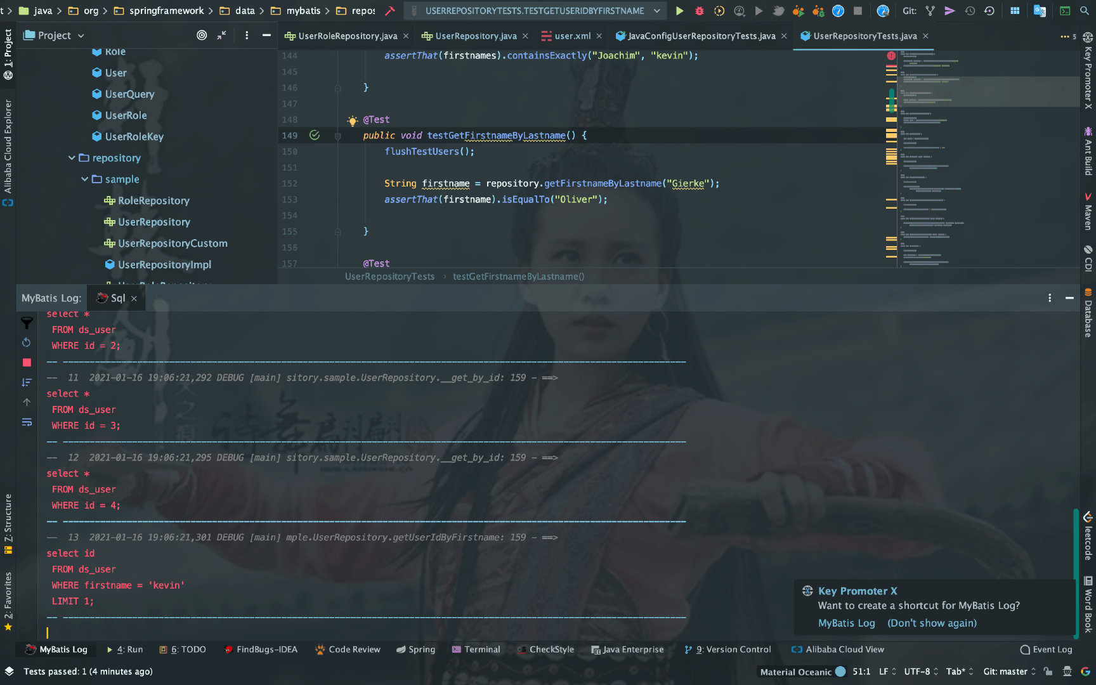Open the Terminal tool window
This screenshot has height=685, width=1096.
coord(476,649)
